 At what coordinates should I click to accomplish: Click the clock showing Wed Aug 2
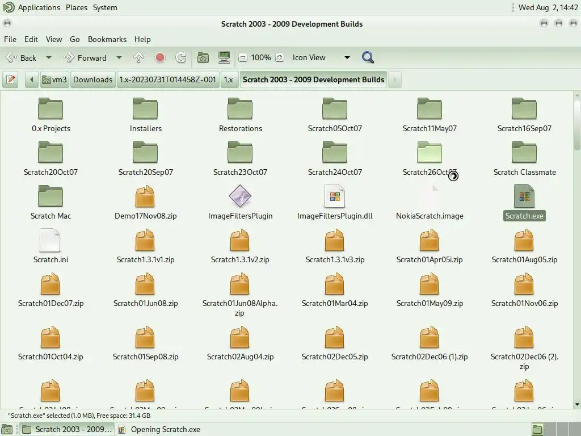[548, 7]
